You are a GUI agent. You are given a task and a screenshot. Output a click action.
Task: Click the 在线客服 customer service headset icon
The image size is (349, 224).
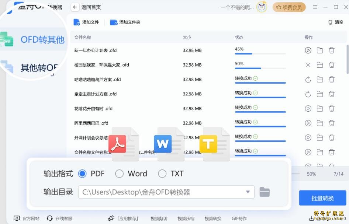49,218
